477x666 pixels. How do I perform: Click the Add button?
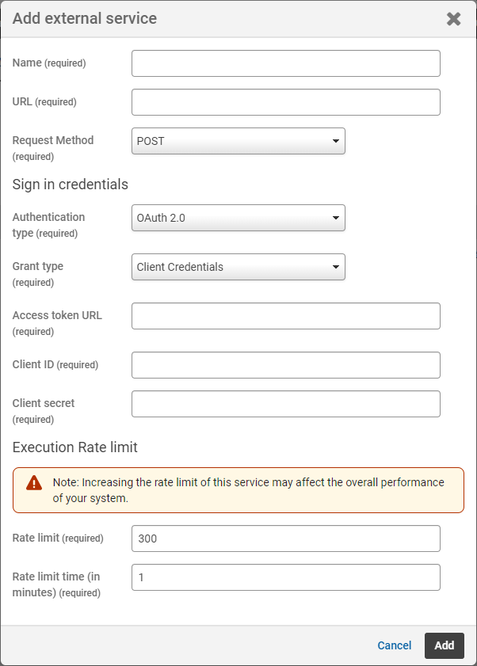tap(444, 645)
